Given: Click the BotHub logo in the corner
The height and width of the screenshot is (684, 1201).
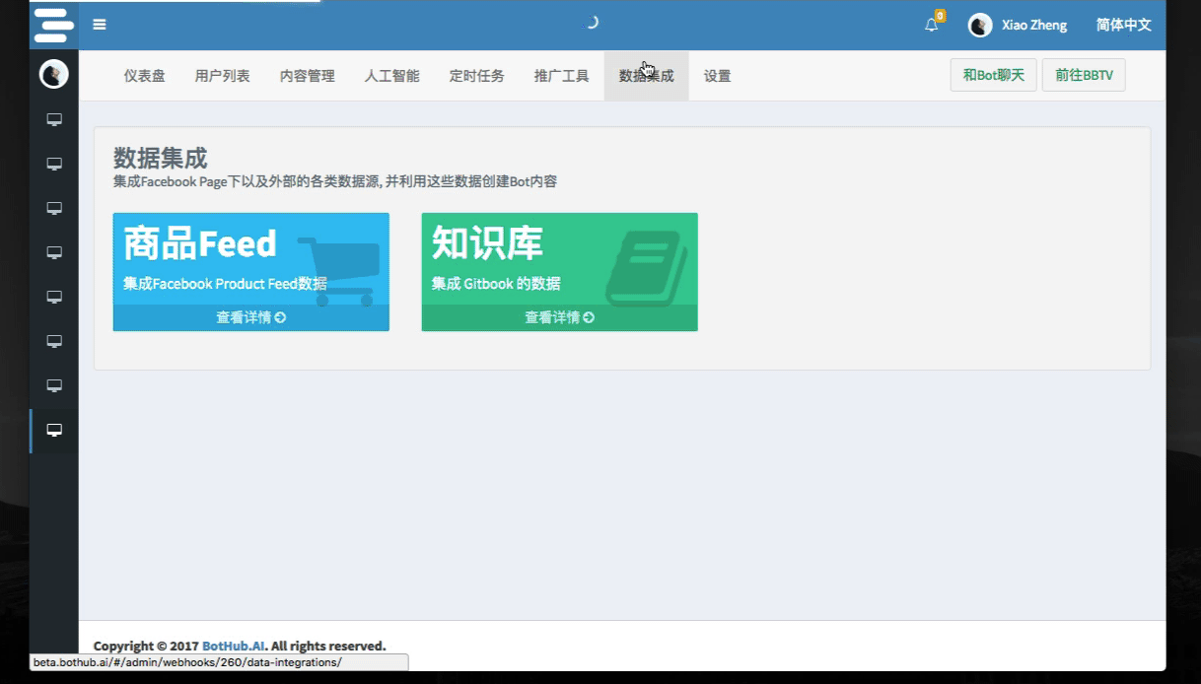Looking at the screenshot, I should 54,25.
